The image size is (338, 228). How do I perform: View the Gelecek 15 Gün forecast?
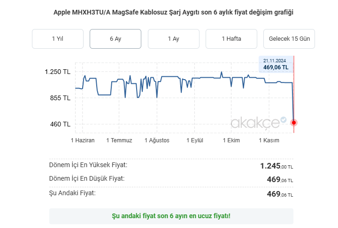(289, 39)
